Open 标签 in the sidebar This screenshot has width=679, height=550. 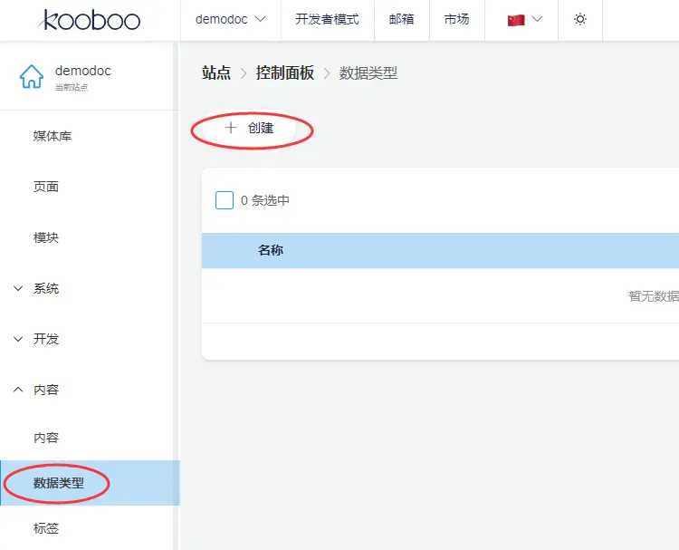pos(46,528)
